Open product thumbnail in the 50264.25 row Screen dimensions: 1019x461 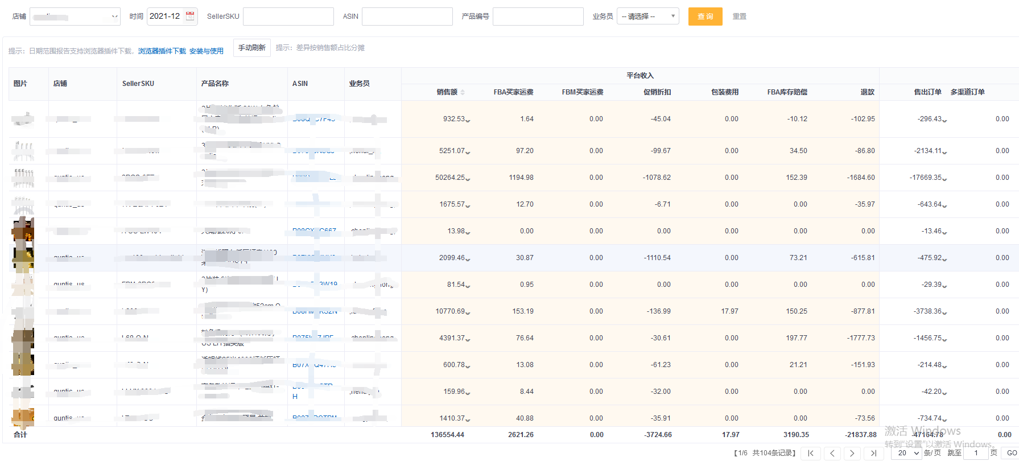click(x=23, y=178)
